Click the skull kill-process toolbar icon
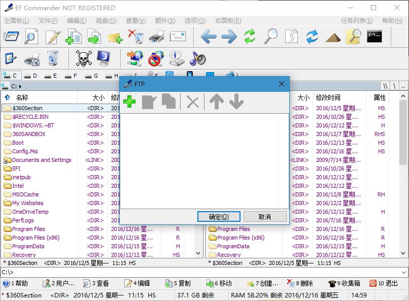 click(84, 57)
